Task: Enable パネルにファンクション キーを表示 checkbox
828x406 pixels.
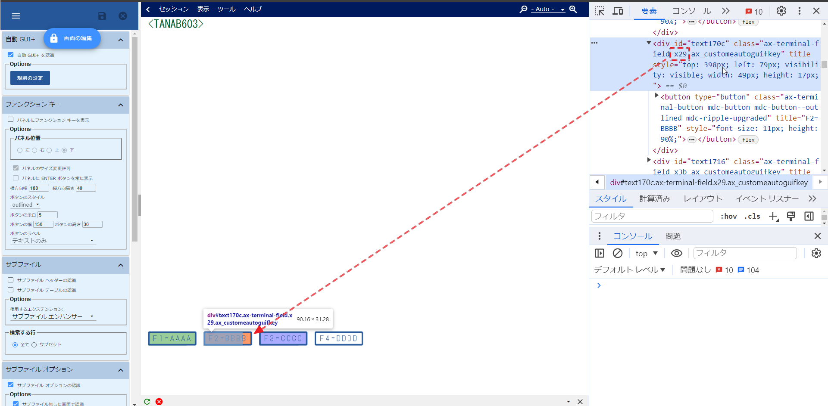Action: tap(11, 119)
